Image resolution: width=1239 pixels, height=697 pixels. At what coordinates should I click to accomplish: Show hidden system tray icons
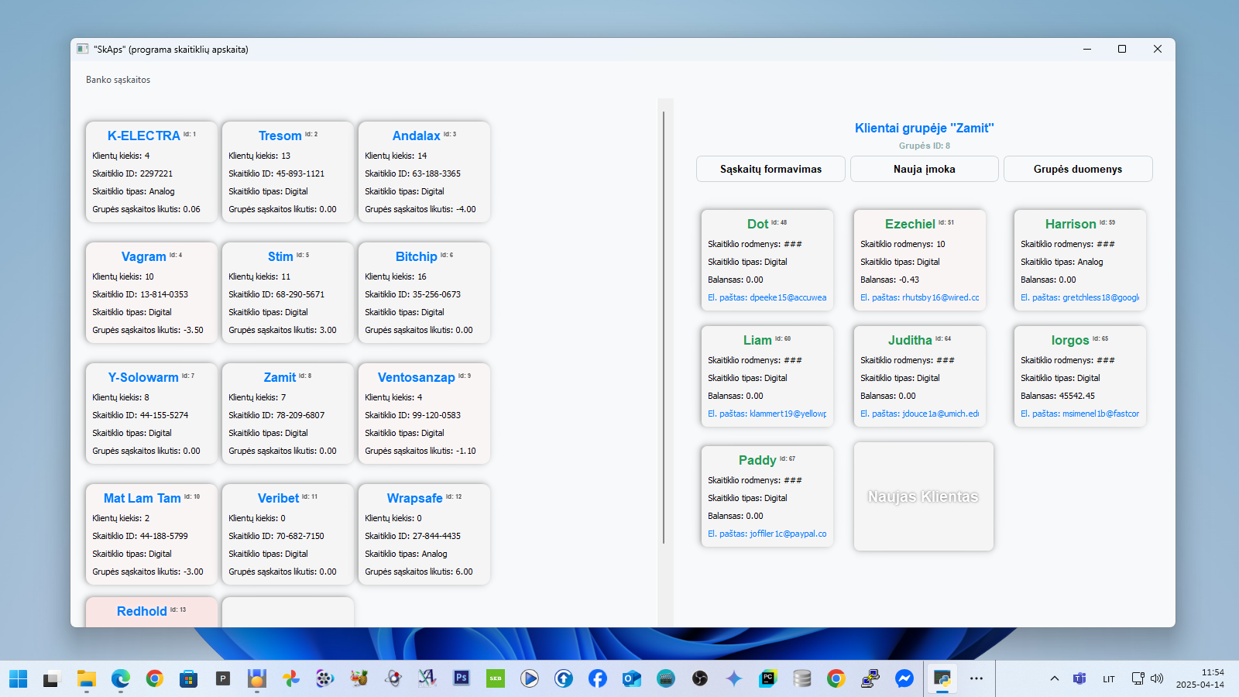[x=1054, y=679]
